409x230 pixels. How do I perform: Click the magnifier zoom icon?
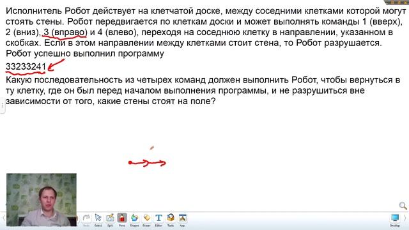pyautogui.click(x=403, y=206)
